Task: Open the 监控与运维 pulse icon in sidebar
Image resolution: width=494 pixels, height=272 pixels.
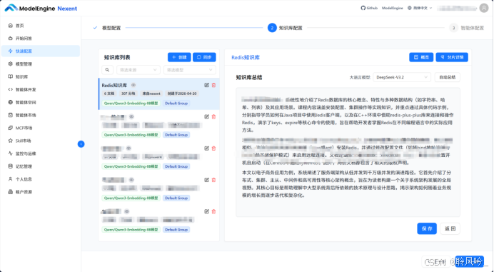Action: (11, 153)
